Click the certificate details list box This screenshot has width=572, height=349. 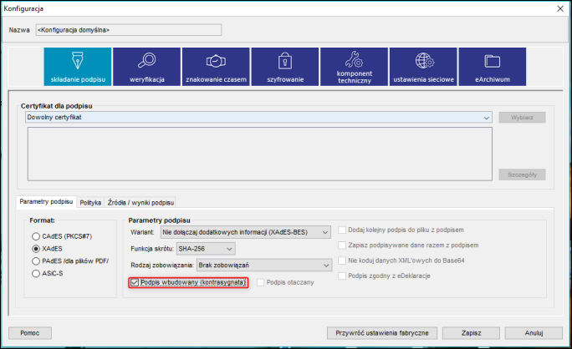[x=260, y=154]
